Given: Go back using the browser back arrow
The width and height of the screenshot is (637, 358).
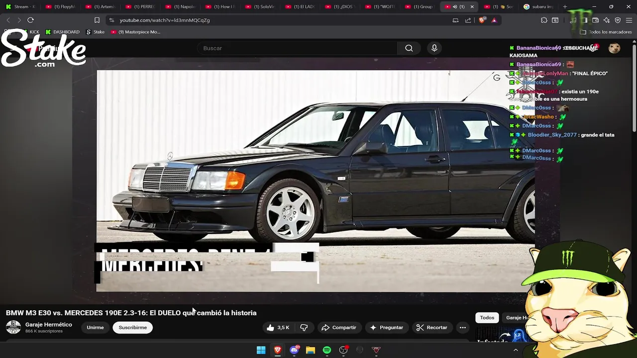Looking at the screenshot, I should [x=8, y=20].
